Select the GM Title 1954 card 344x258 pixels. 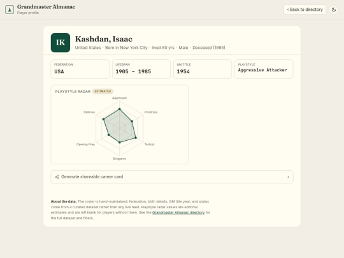pyautogui.click(x=203, y=69)
